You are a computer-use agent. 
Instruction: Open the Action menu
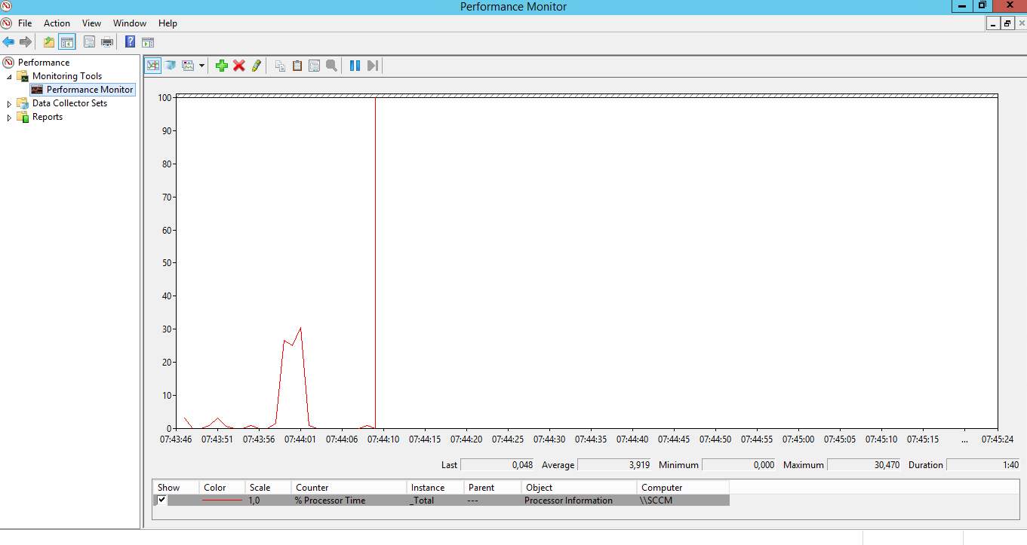pos(57,23)
